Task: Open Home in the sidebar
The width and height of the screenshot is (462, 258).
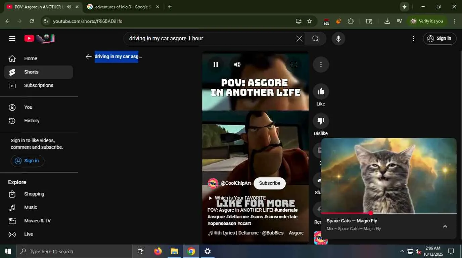Action: (x=38, y=58)
